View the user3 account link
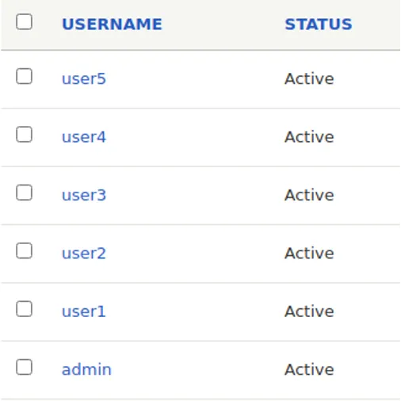 (x=84, y=195)
